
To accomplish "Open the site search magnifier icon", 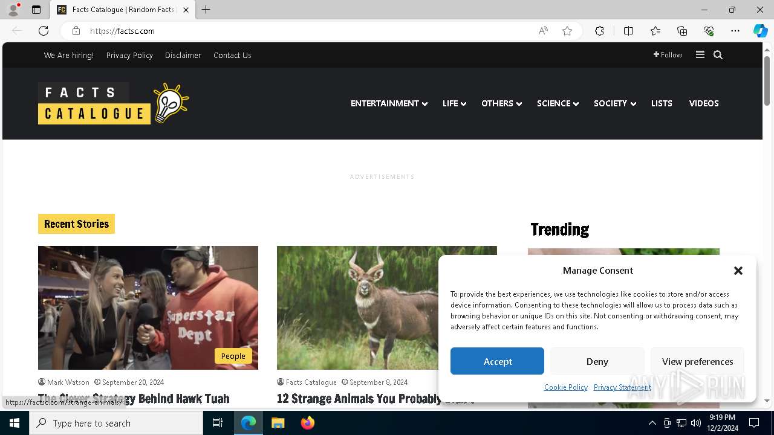I will point(718,55).
